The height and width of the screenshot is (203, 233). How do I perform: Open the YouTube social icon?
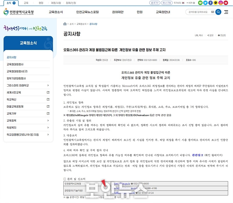coord(226,3)
